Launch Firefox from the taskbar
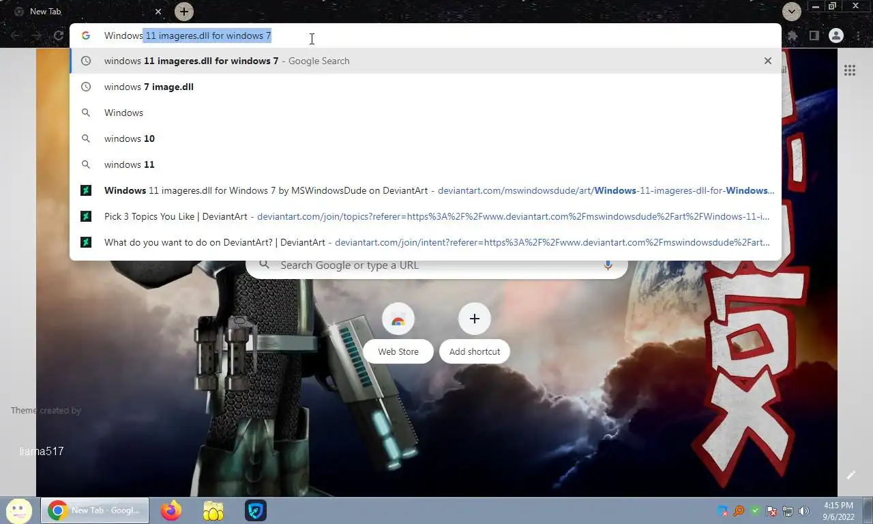This screenshot has width=873, height=524. [171, 510]
